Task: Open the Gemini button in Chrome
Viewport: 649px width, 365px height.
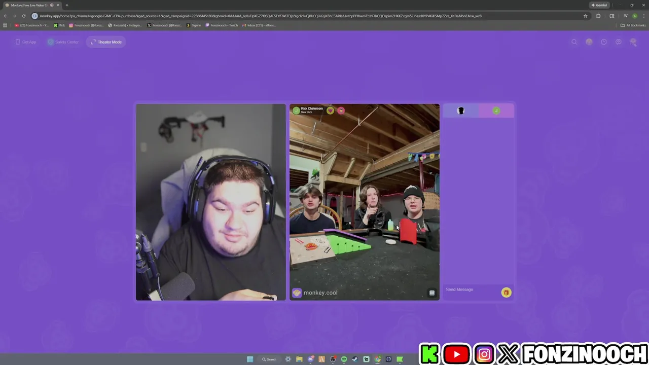Action: click(x=599, y=5)
